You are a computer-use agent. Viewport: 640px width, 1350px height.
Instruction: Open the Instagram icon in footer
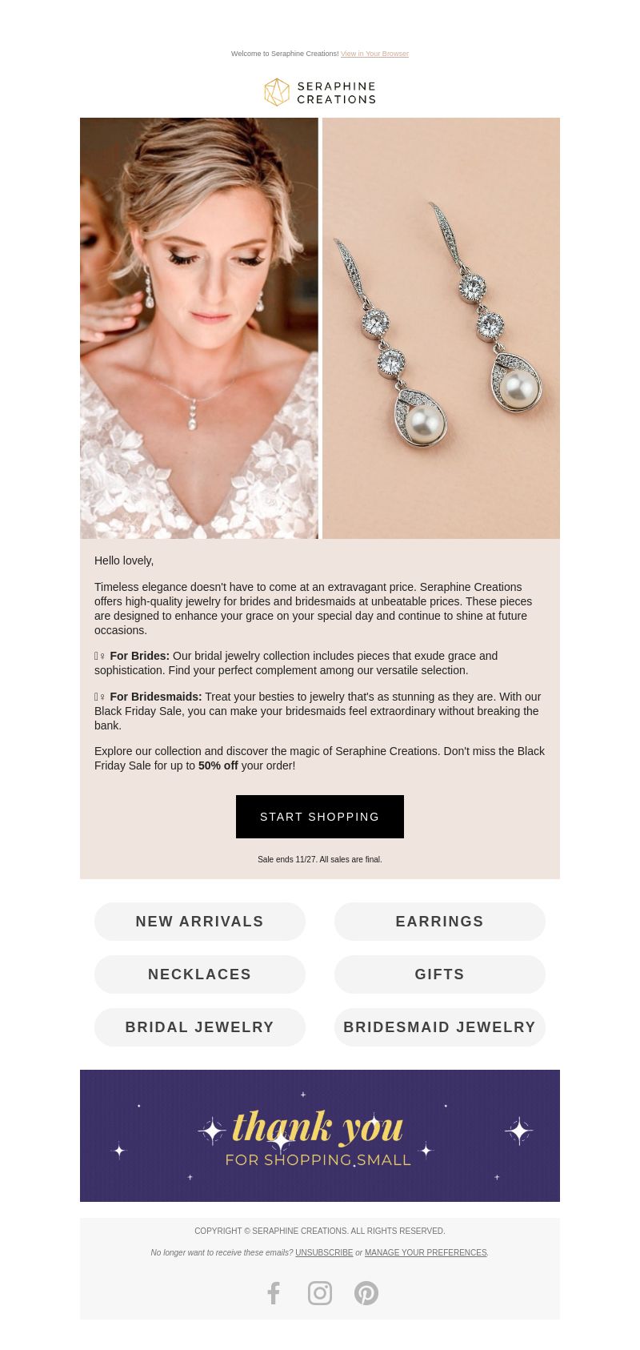pyautogui.click(x=320, y=1293)
